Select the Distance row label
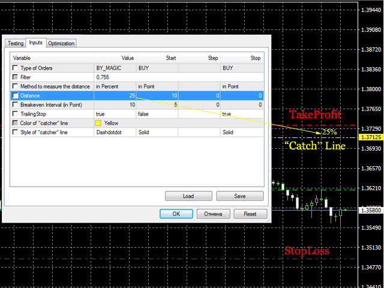384x288 pixels. 30,95
